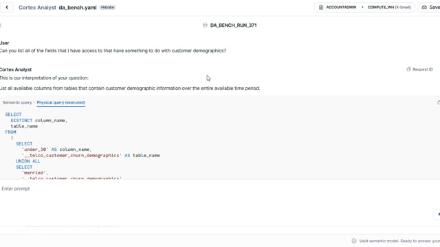
Task: Click the Save button
Action: pos(430,8)
